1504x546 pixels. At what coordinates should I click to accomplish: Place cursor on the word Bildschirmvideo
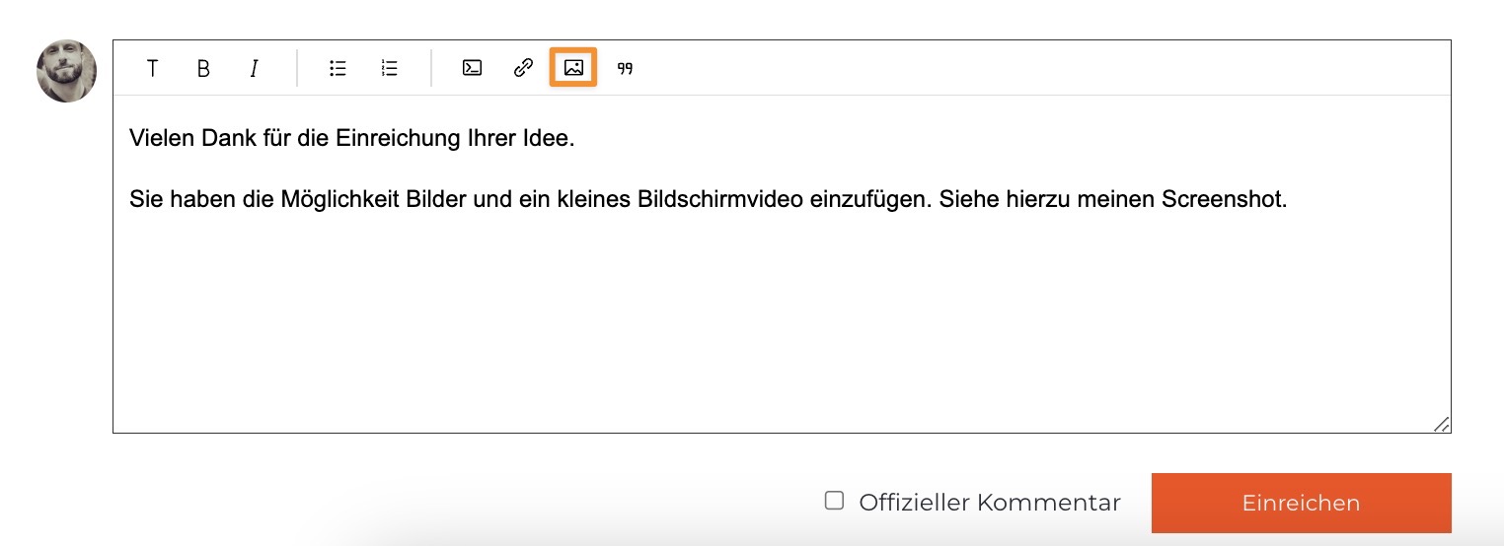[720, 200]
